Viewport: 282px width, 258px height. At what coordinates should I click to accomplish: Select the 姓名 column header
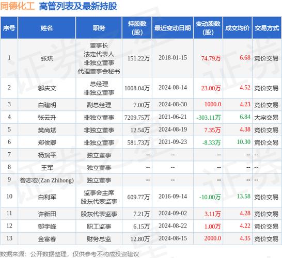47,28
